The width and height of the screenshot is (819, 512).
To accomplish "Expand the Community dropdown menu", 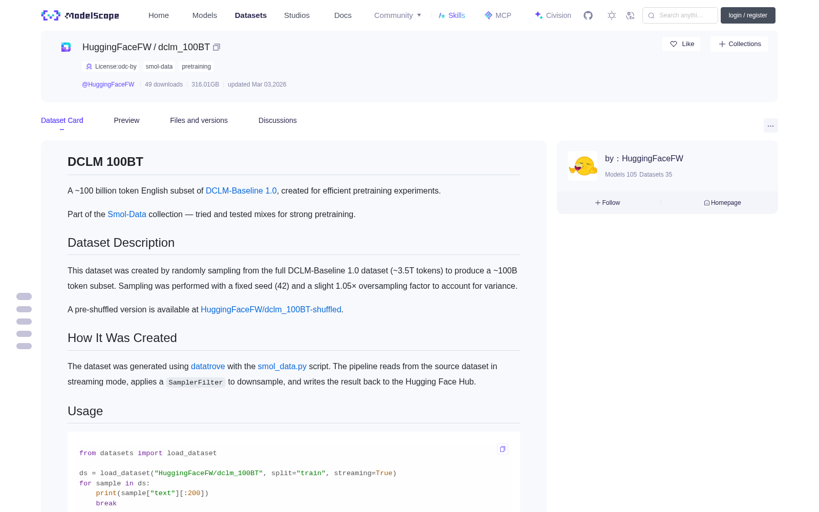I will (x=398, y=15).
